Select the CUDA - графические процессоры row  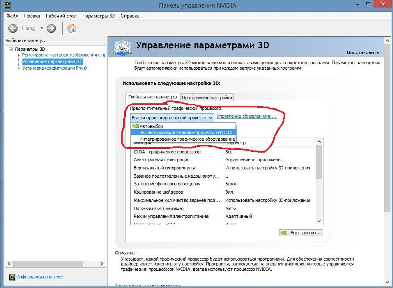tap(223, 152)
